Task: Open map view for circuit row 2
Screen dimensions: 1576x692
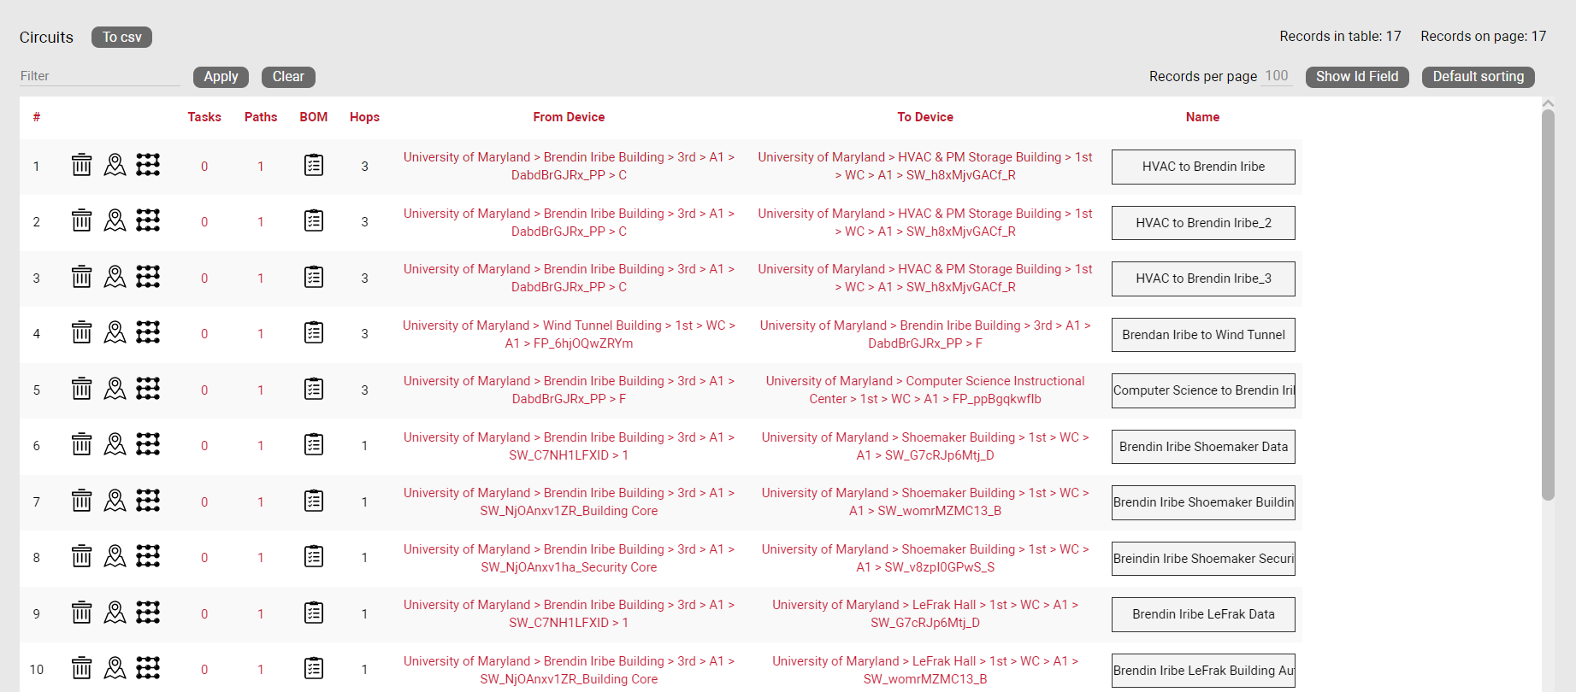Action: pyautogui.click(x=115, y=220)
